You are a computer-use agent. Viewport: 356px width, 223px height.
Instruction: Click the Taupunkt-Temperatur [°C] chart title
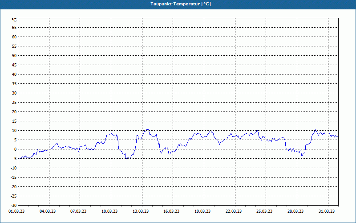click(181, 4)
